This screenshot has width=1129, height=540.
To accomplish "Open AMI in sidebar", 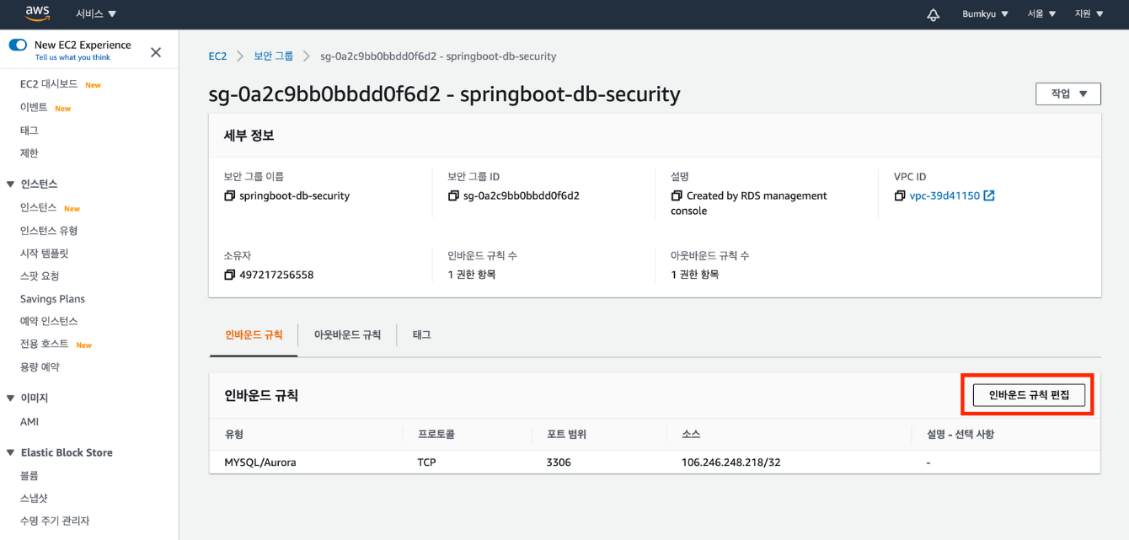I will [29, 422].
